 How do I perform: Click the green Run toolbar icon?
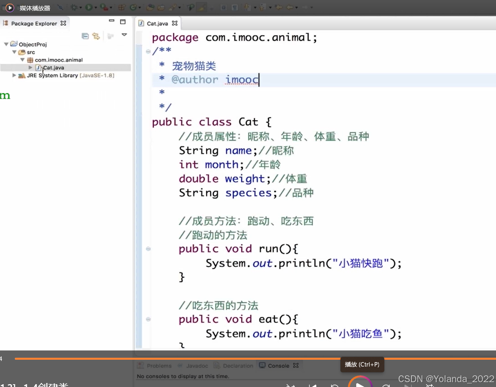tap(89, 7)
